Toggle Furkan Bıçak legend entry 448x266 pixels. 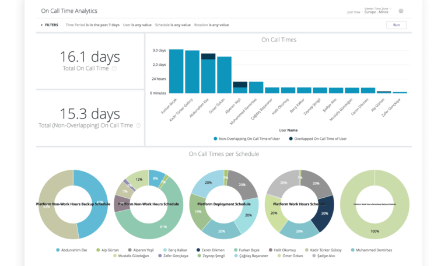[x=247, y=250]
